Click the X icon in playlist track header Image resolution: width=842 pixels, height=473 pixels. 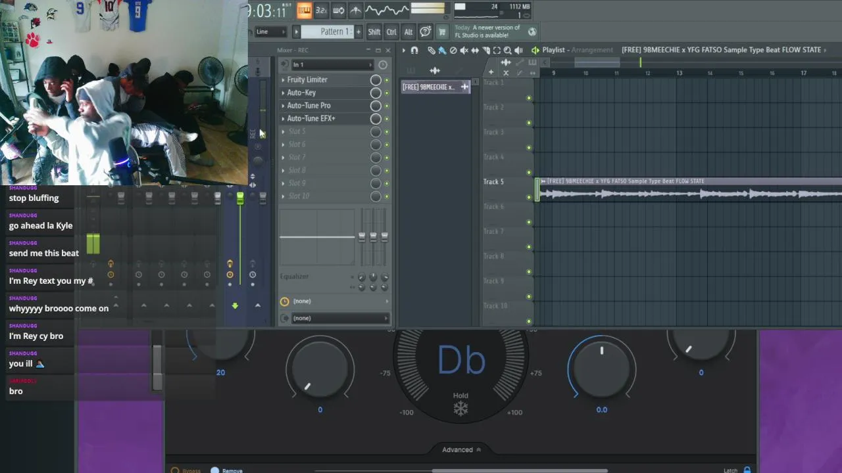506,72
